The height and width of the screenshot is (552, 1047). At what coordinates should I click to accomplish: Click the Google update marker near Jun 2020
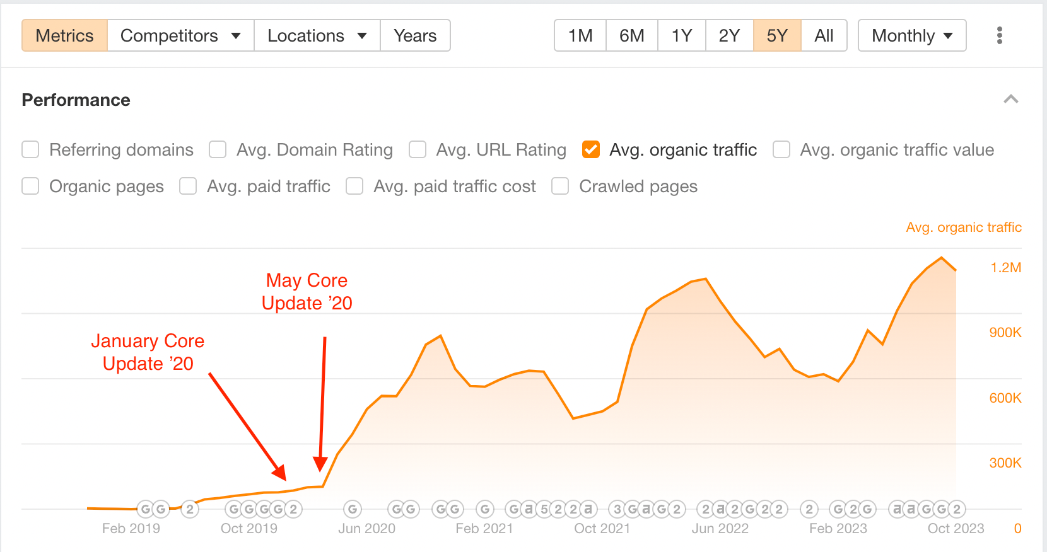click(353, 509)
